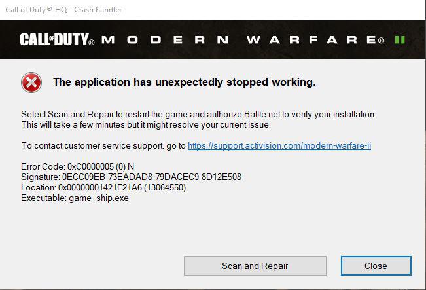Click the Call of Duty logo

click(54, 40)
